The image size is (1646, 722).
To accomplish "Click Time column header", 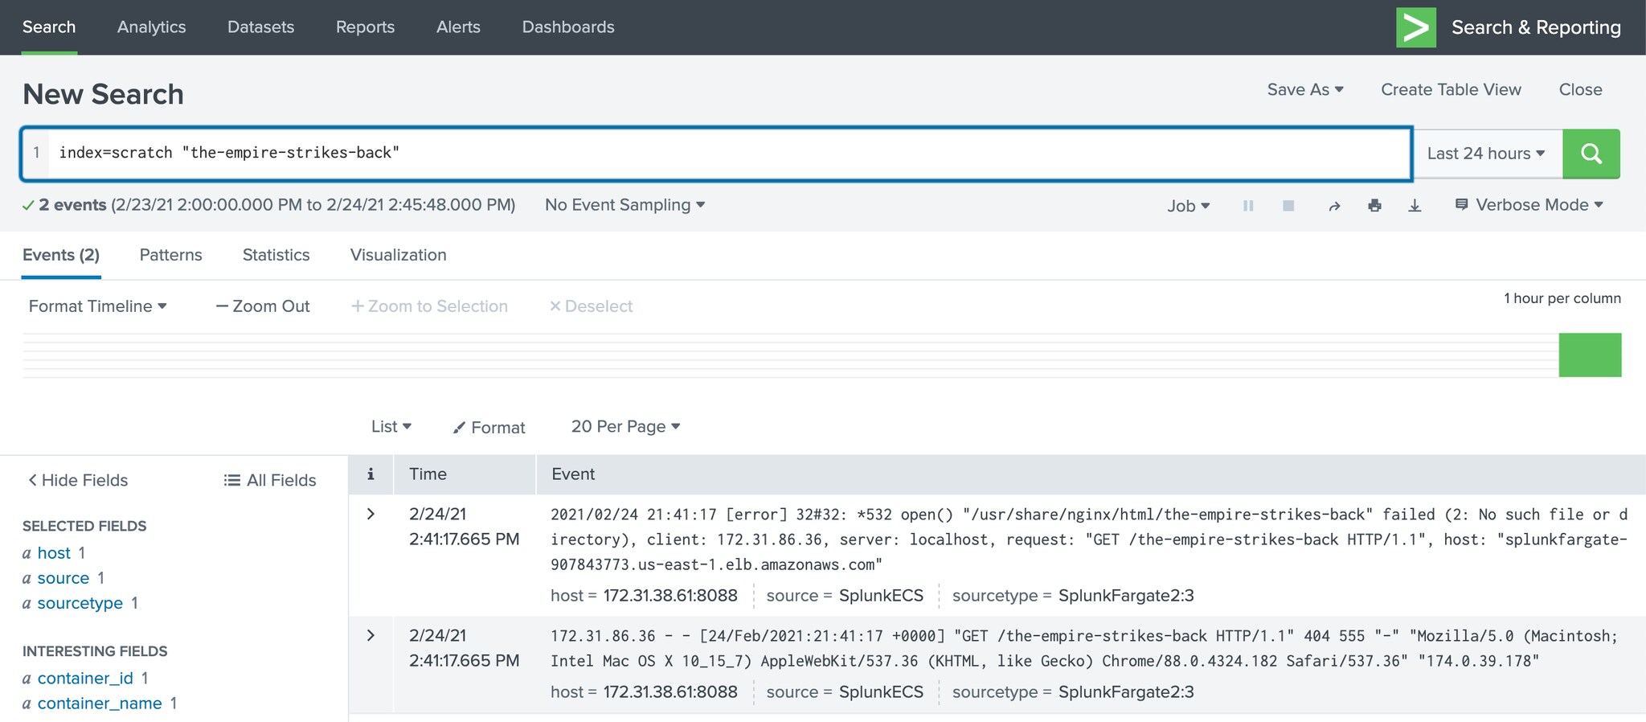I will click(x=428, y=474).
